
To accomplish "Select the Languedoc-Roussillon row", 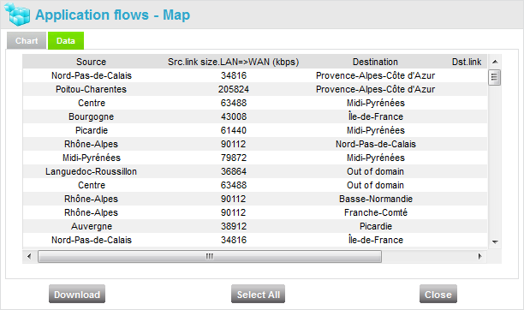I will click(255, 171).
